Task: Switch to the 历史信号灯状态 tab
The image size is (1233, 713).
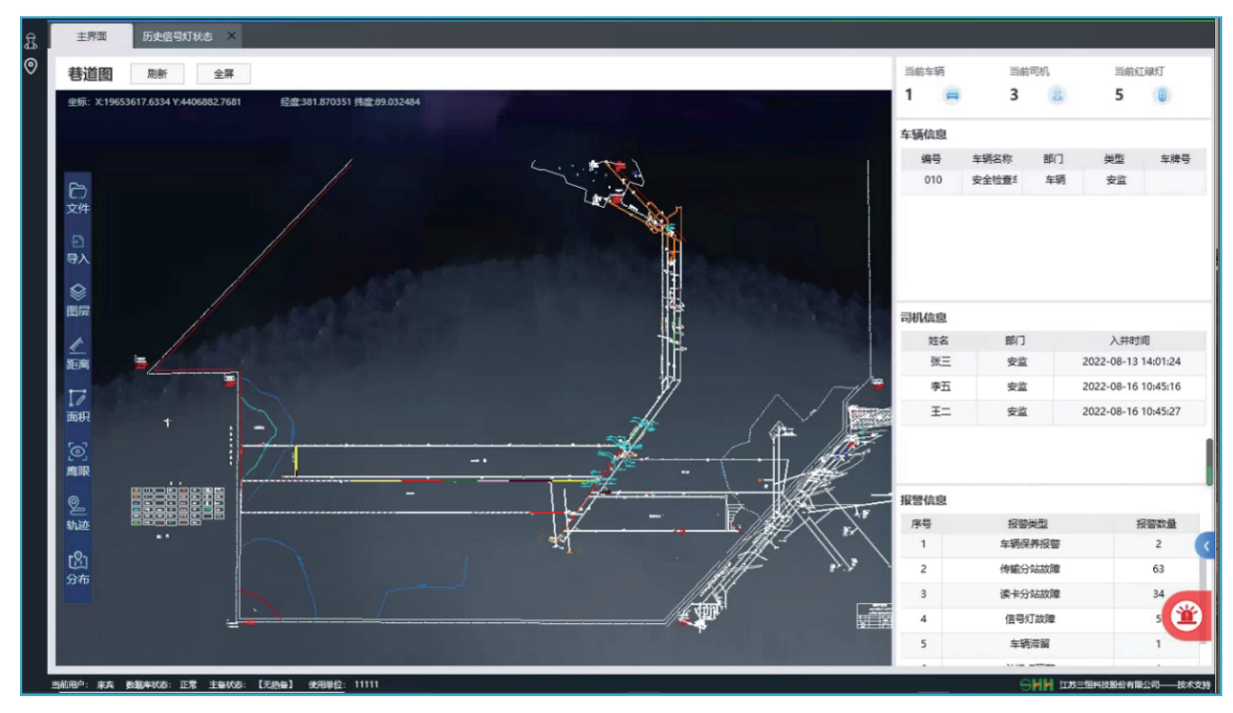Action: (177, 36)
